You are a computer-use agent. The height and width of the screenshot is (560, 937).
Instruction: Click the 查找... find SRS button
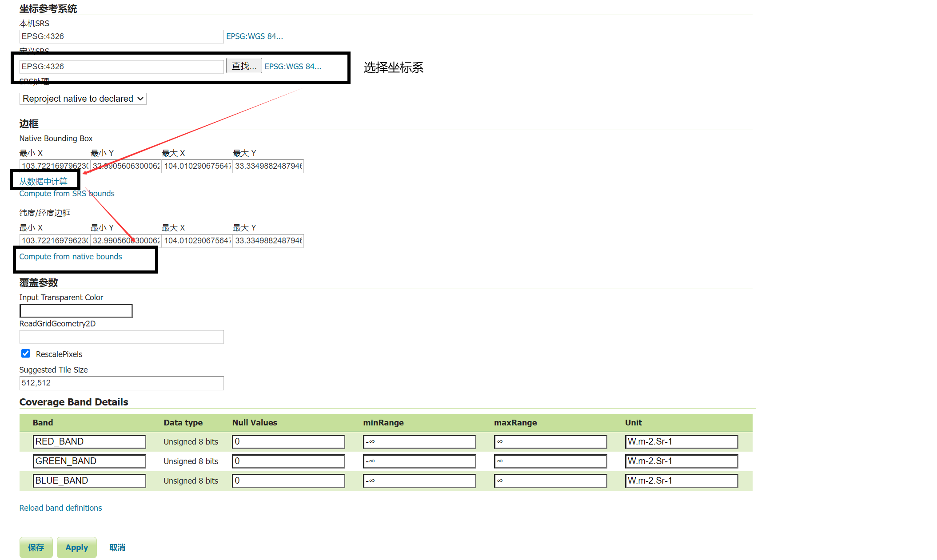click(243, 66)
